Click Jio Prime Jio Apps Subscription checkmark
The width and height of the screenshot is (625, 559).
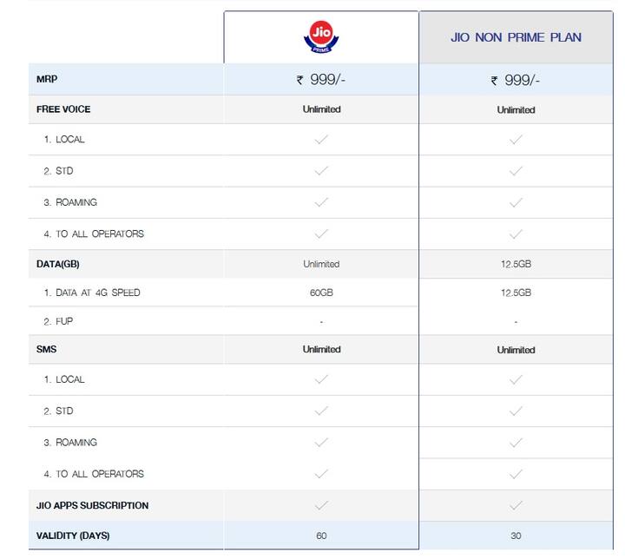(x=321, y=505)
